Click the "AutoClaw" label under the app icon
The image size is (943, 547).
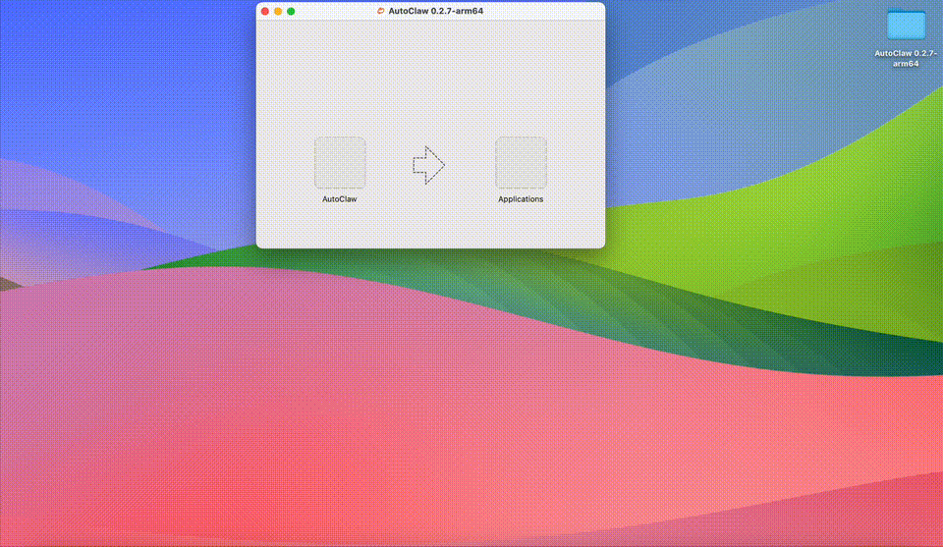point(340,199)
